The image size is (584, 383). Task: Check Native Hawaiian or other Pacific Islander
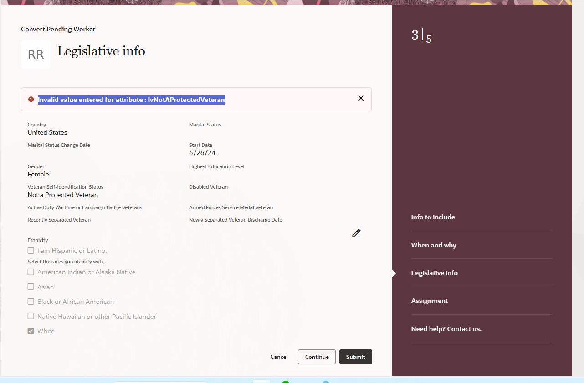click(31, 316)
